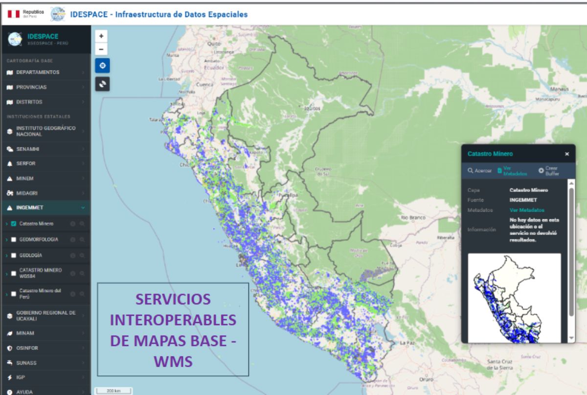Click the popup's vertical scrollbar thumb
587x395 pixels.
point(571,252)
